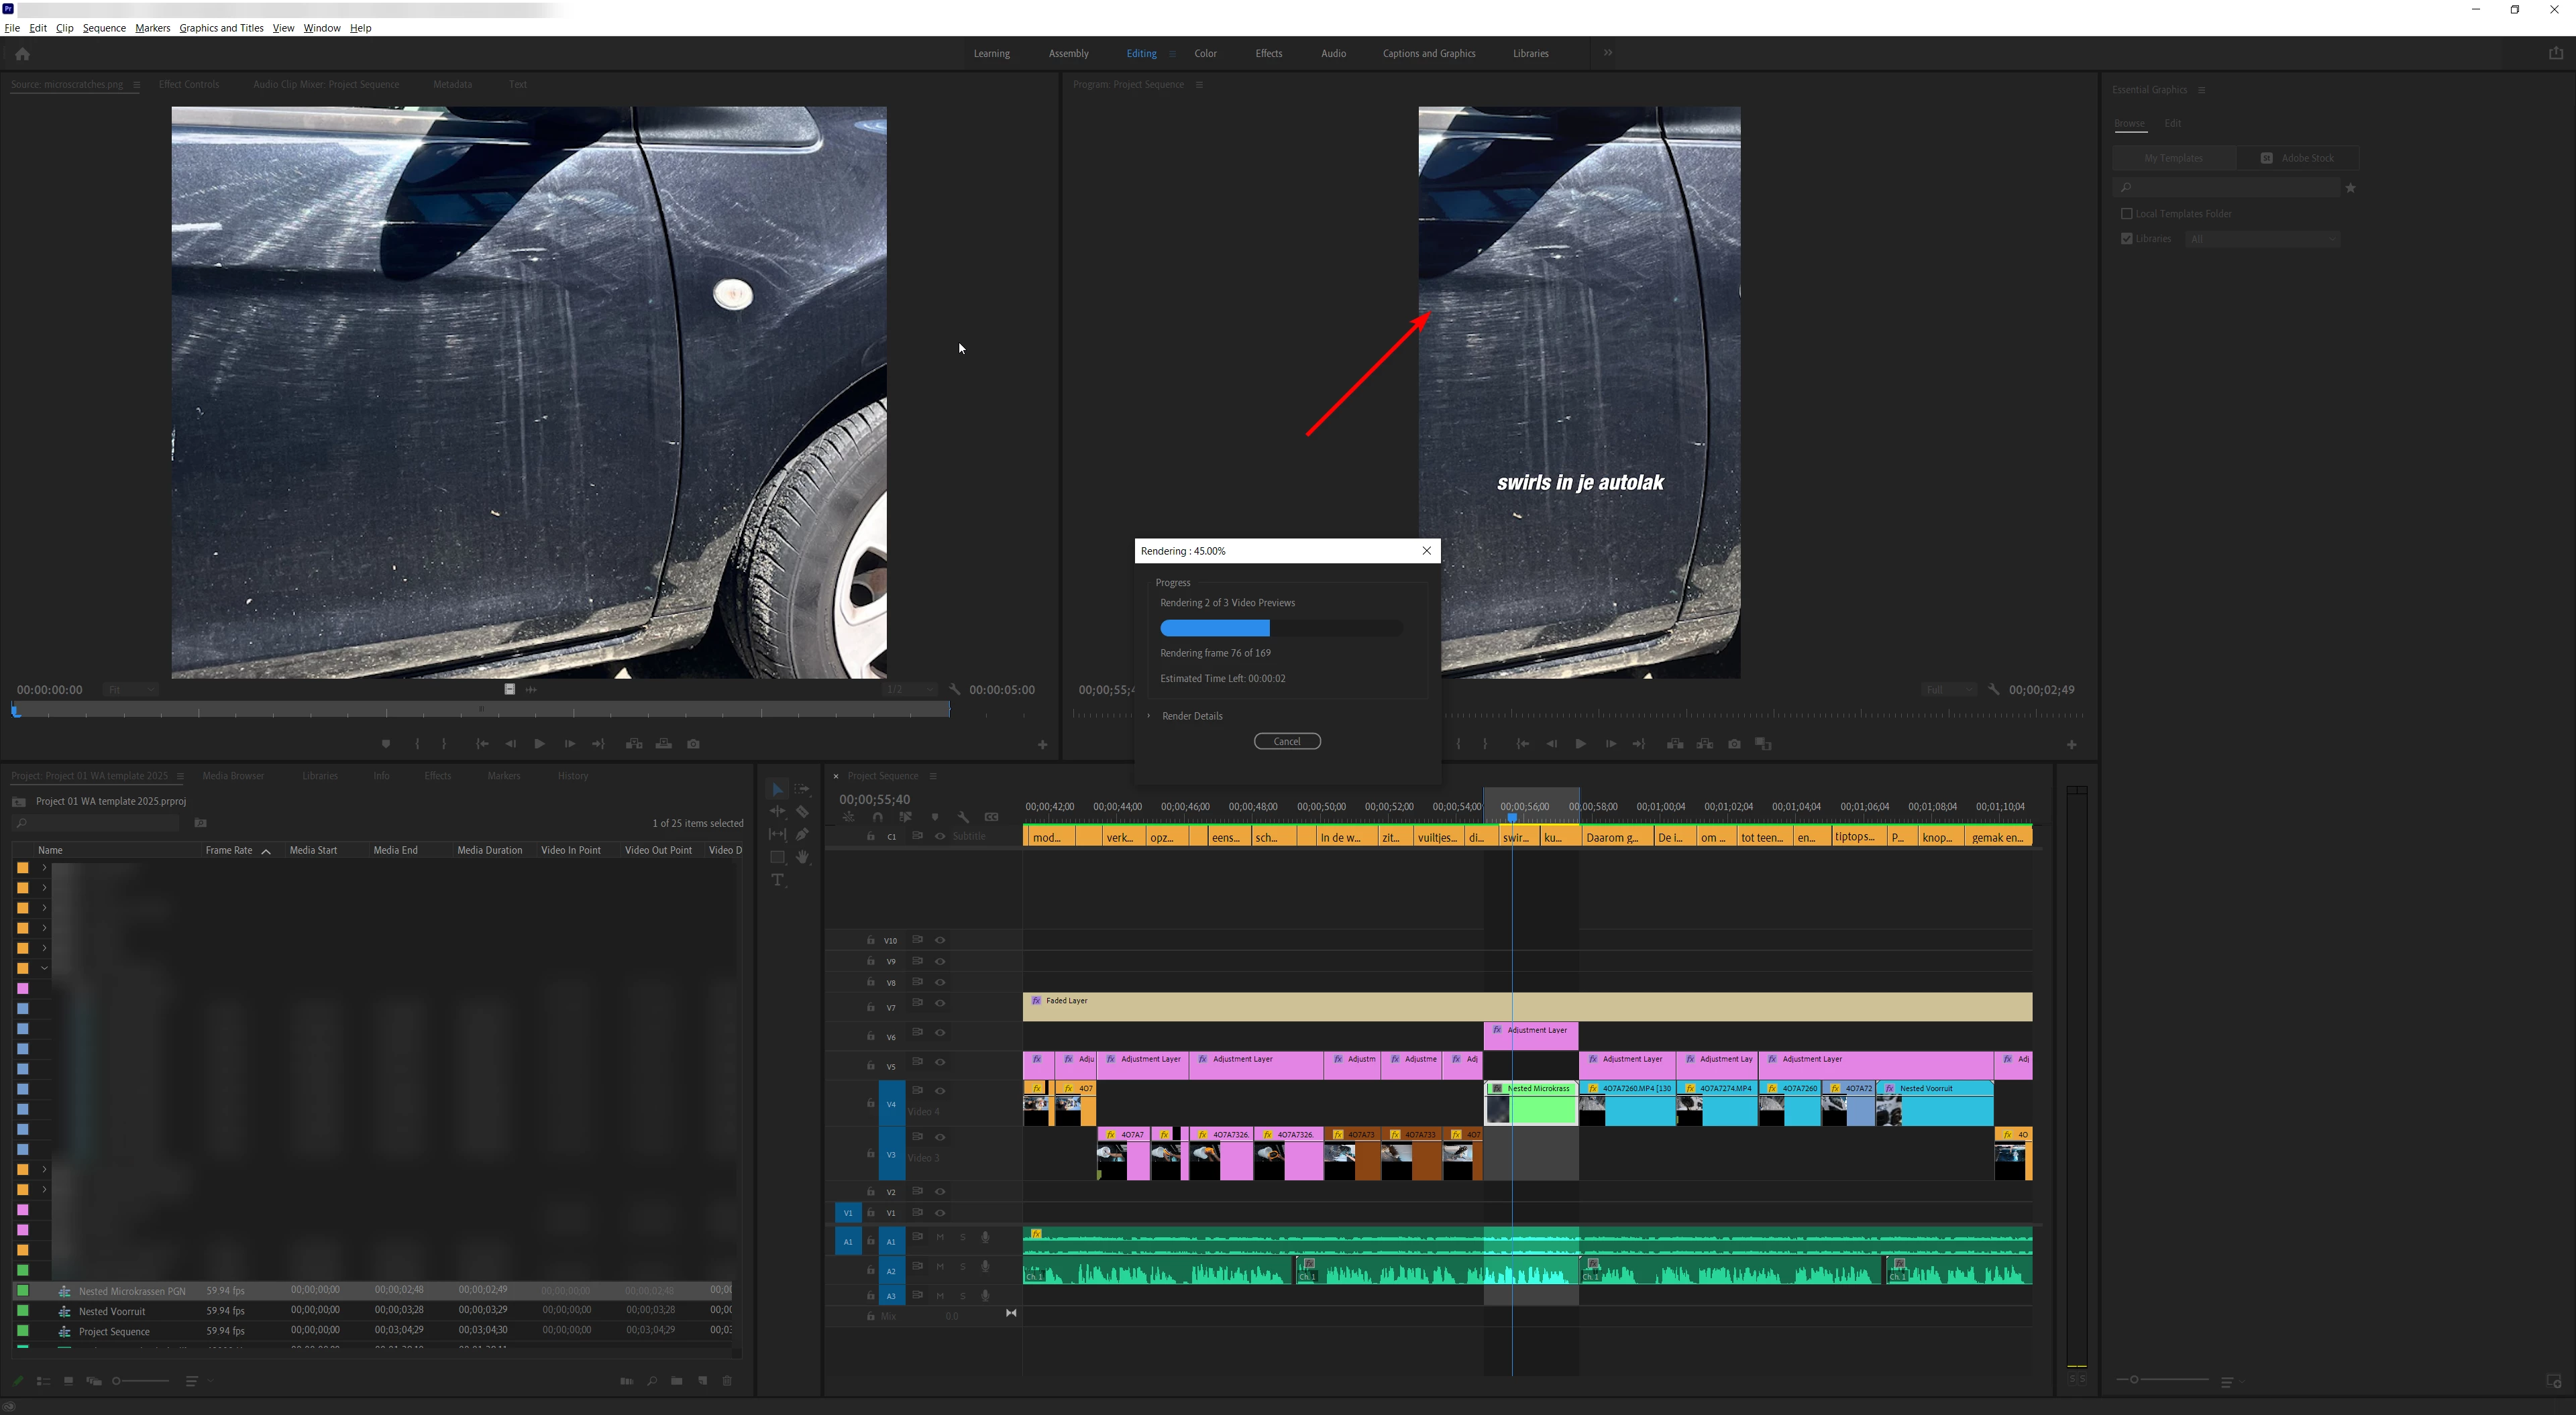Image resolution: width=2576 pixels, height=1415 pixels.
Task: Cancel the rendering progress
Action: (1287, 741)
